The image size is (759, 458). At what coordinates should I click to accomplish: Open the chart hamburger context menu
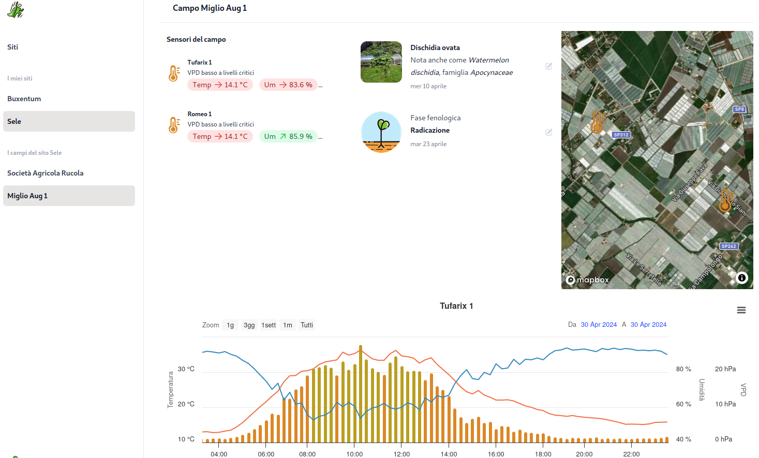pyautogui.click(x=741, y=310)
